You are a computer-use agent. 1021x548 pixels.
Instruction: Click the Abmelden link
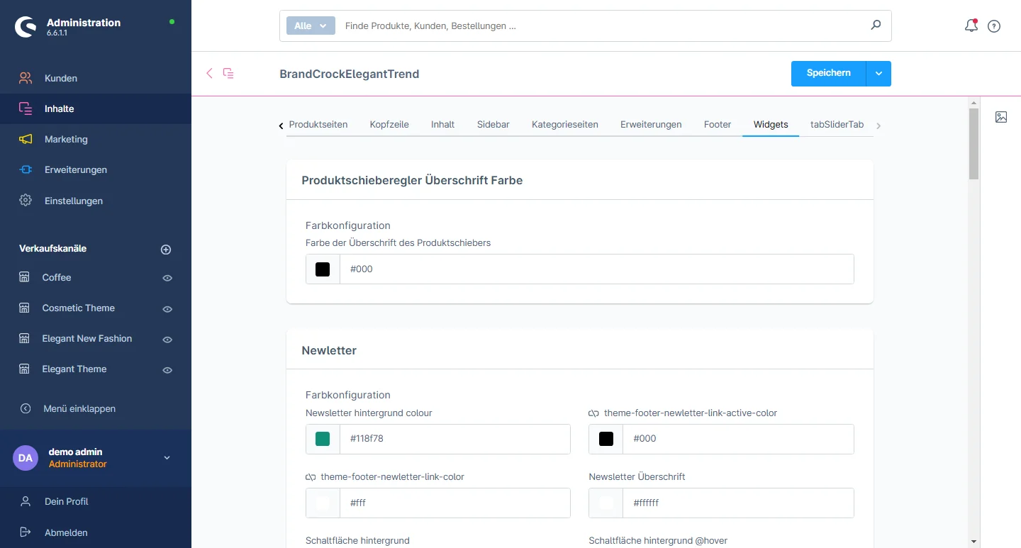click(x=66, y=532)
